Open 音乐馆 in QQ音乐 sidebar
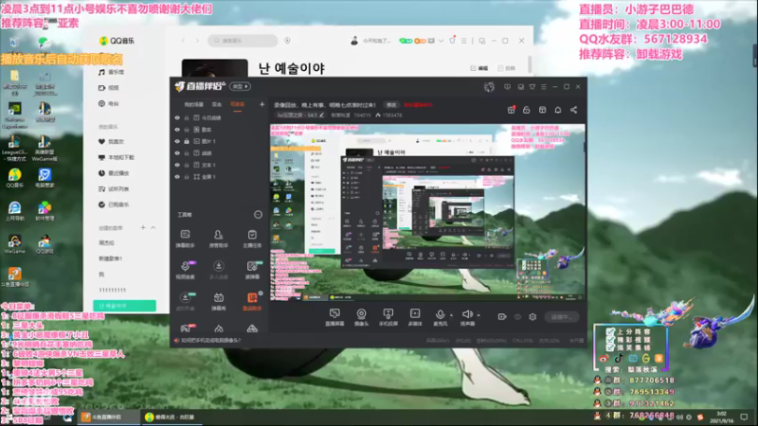Viewport: 758px width, 426px height. [x=111, y=72]
